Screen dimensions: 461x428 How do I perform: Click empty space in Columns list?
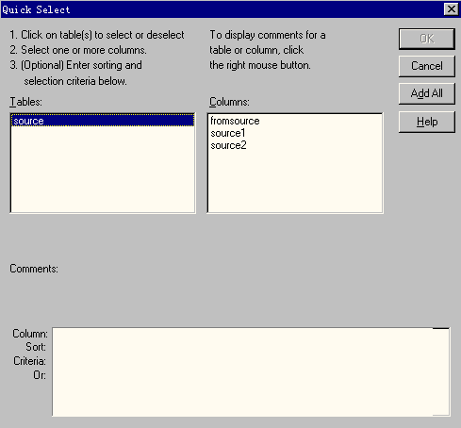[295, 182]
